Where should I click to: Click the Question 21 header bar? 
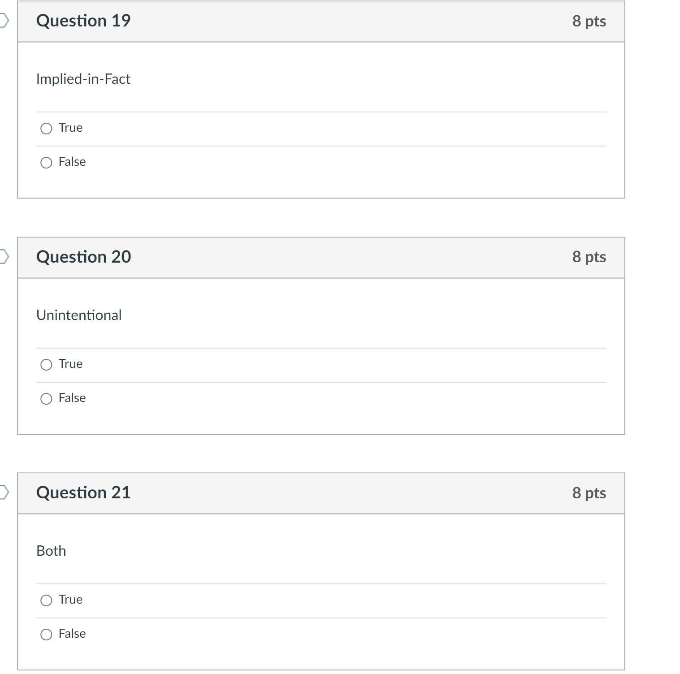(314, 492)
